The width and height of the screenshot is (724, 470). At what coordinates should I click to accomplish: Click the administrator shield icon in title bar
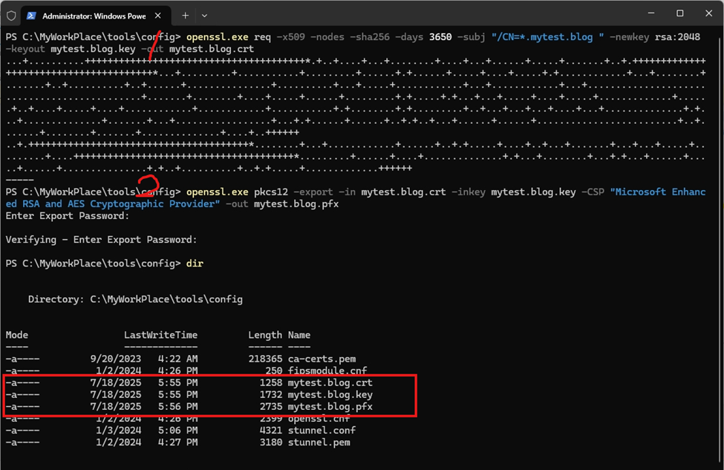click(11, 15)
